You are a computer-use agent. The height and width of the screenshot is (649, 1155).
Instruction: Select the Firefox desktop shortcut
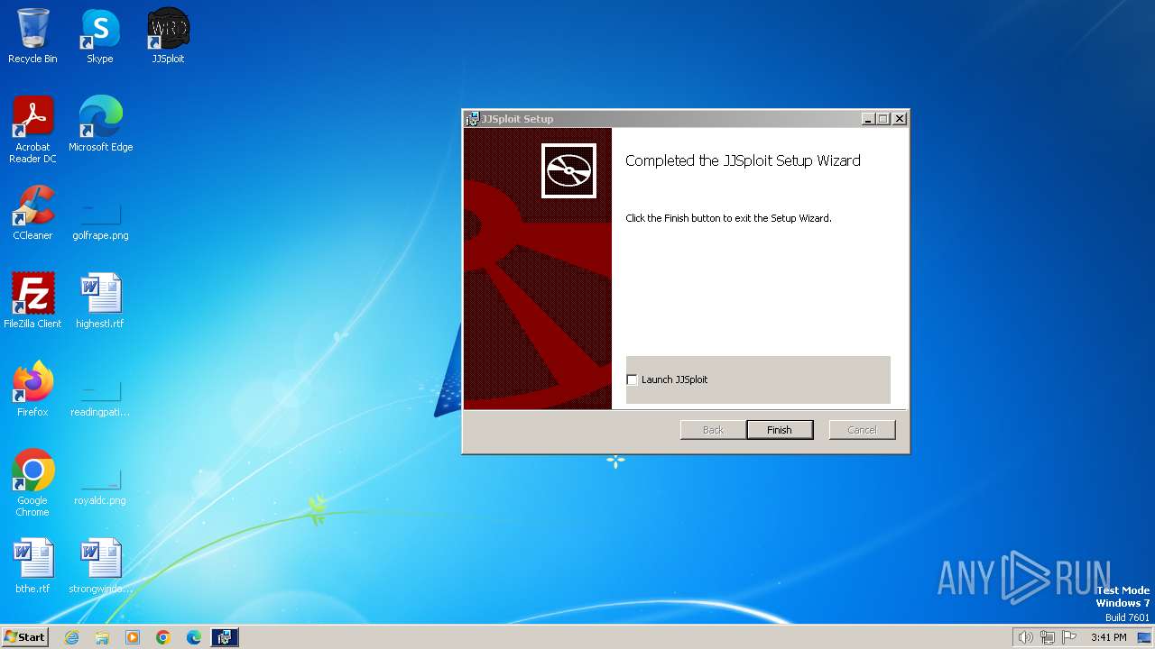[32, 389]
